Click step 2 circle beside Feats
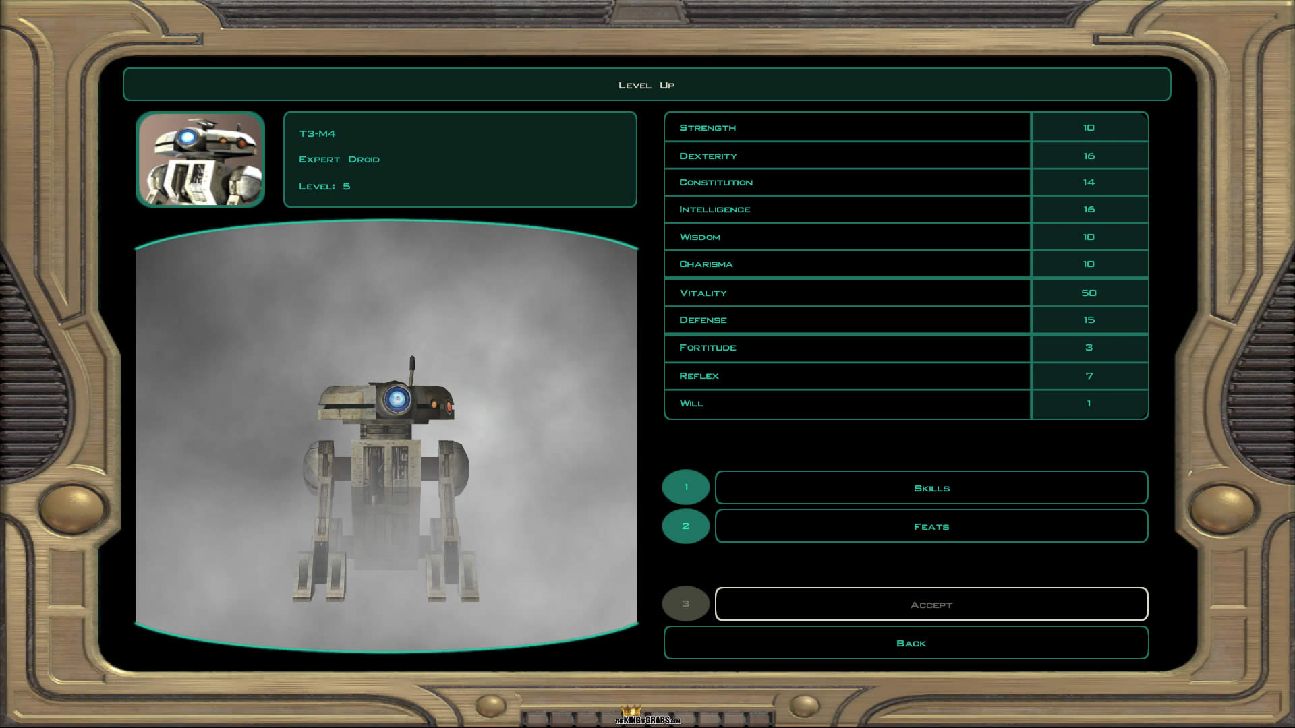The image size is (1295, 728). tap(686, 526)
